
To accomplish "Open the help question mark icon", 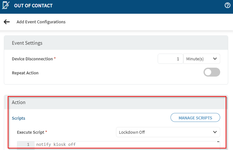I will tap(228, 5).
